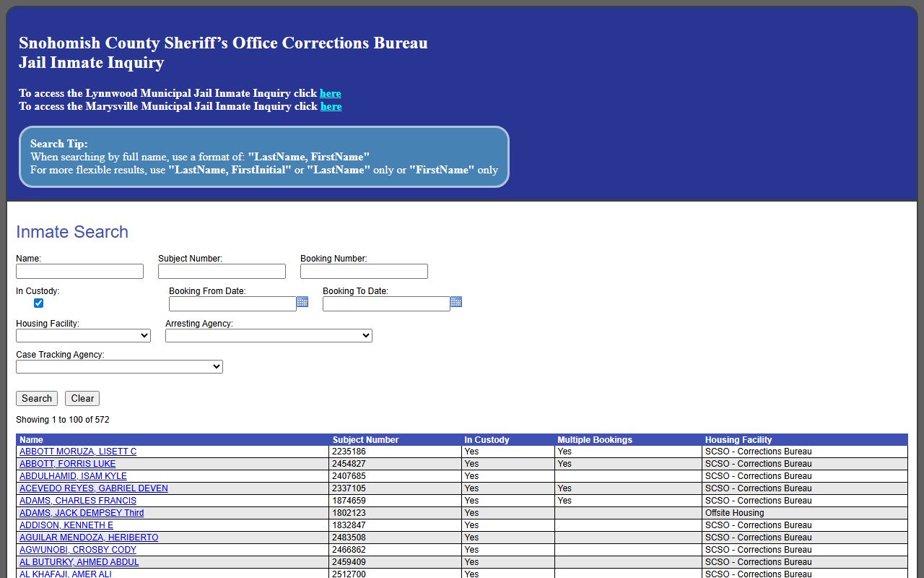
Task: Focus the Name input field
Action: (x=79, y=271)
